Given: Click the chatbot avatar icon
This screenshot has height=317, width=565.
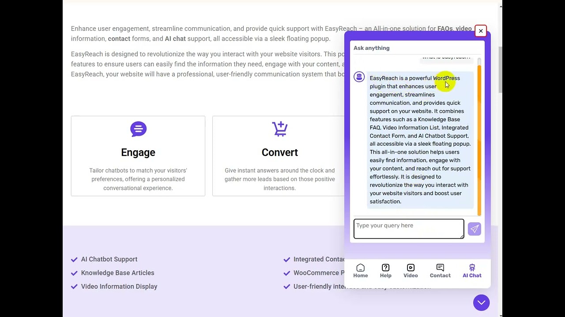Looking at the screenshot, I should 359,77.
